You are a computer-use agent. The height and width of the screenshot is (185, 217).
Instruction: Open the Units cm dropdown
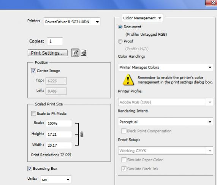[56, 179]
